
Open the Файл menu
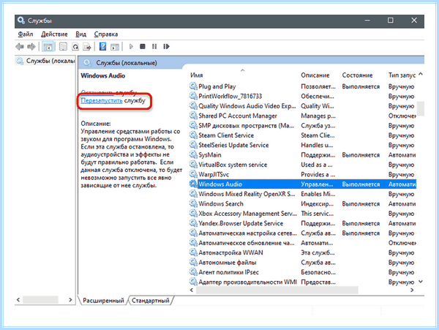pyautogui.click(x=26, y=34)
